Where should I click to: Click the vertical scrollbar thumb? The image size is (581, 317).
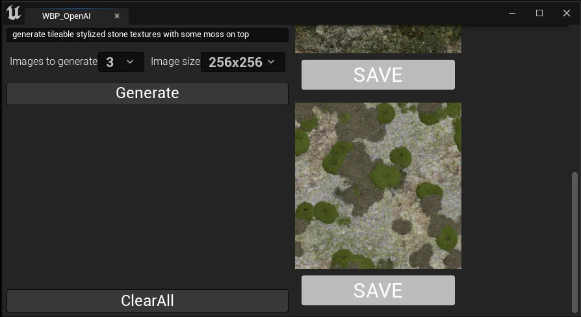pos(575,242)
